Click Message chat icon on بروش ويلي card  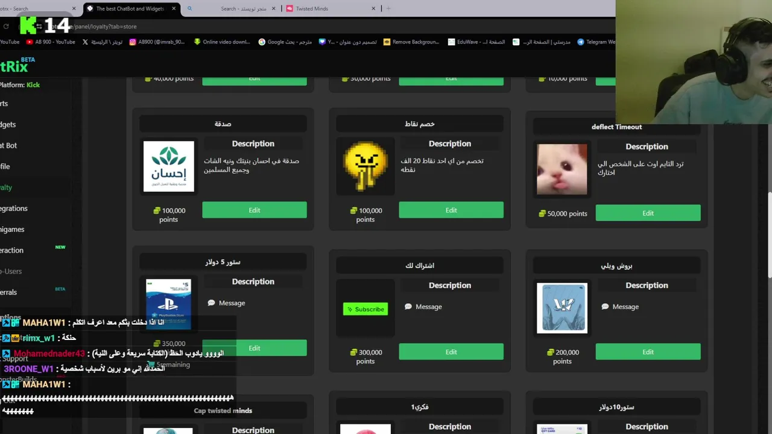click(605, 306)
